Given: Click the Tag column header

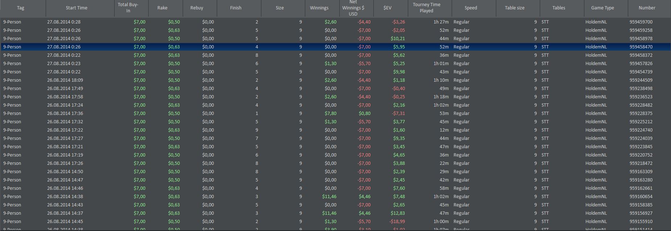Looking at the screenshot, I should tap(21, 8).
